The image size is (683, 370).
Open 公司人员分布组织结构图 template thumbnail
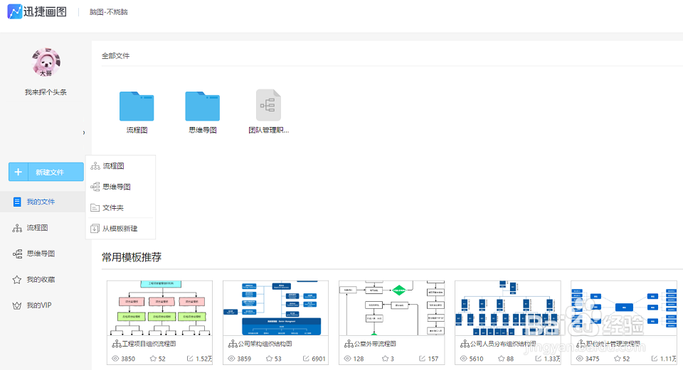(x=508, y=308)
